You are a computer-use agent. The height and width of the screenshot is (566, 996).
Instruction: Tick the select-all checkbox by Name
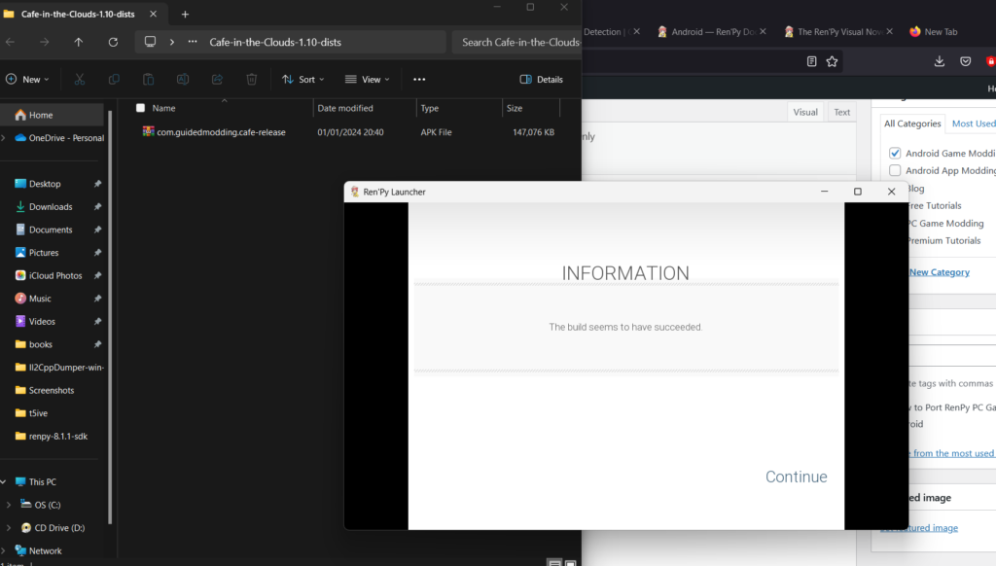140,108
